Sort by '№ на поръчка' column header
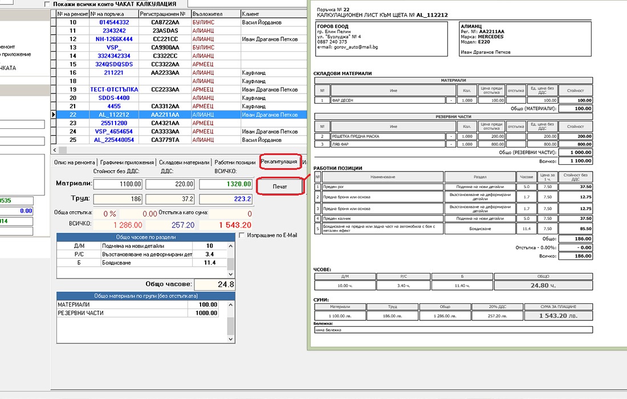The width and height of the screenshot is (627, 399). (x=113, y=14)
